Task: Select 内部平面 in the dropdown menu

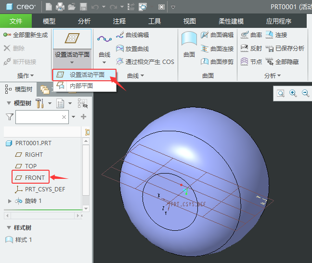Action: pyautogui.click(x=84, y=86)
